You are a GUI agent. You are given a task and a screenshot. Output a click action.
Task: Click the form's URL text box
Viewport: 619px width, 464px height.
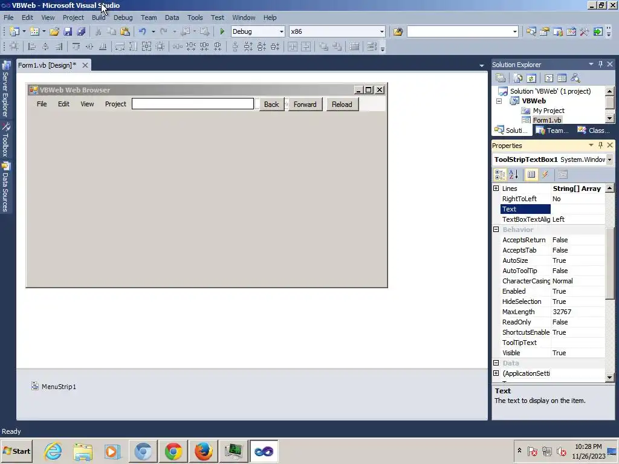pos(193,104)
